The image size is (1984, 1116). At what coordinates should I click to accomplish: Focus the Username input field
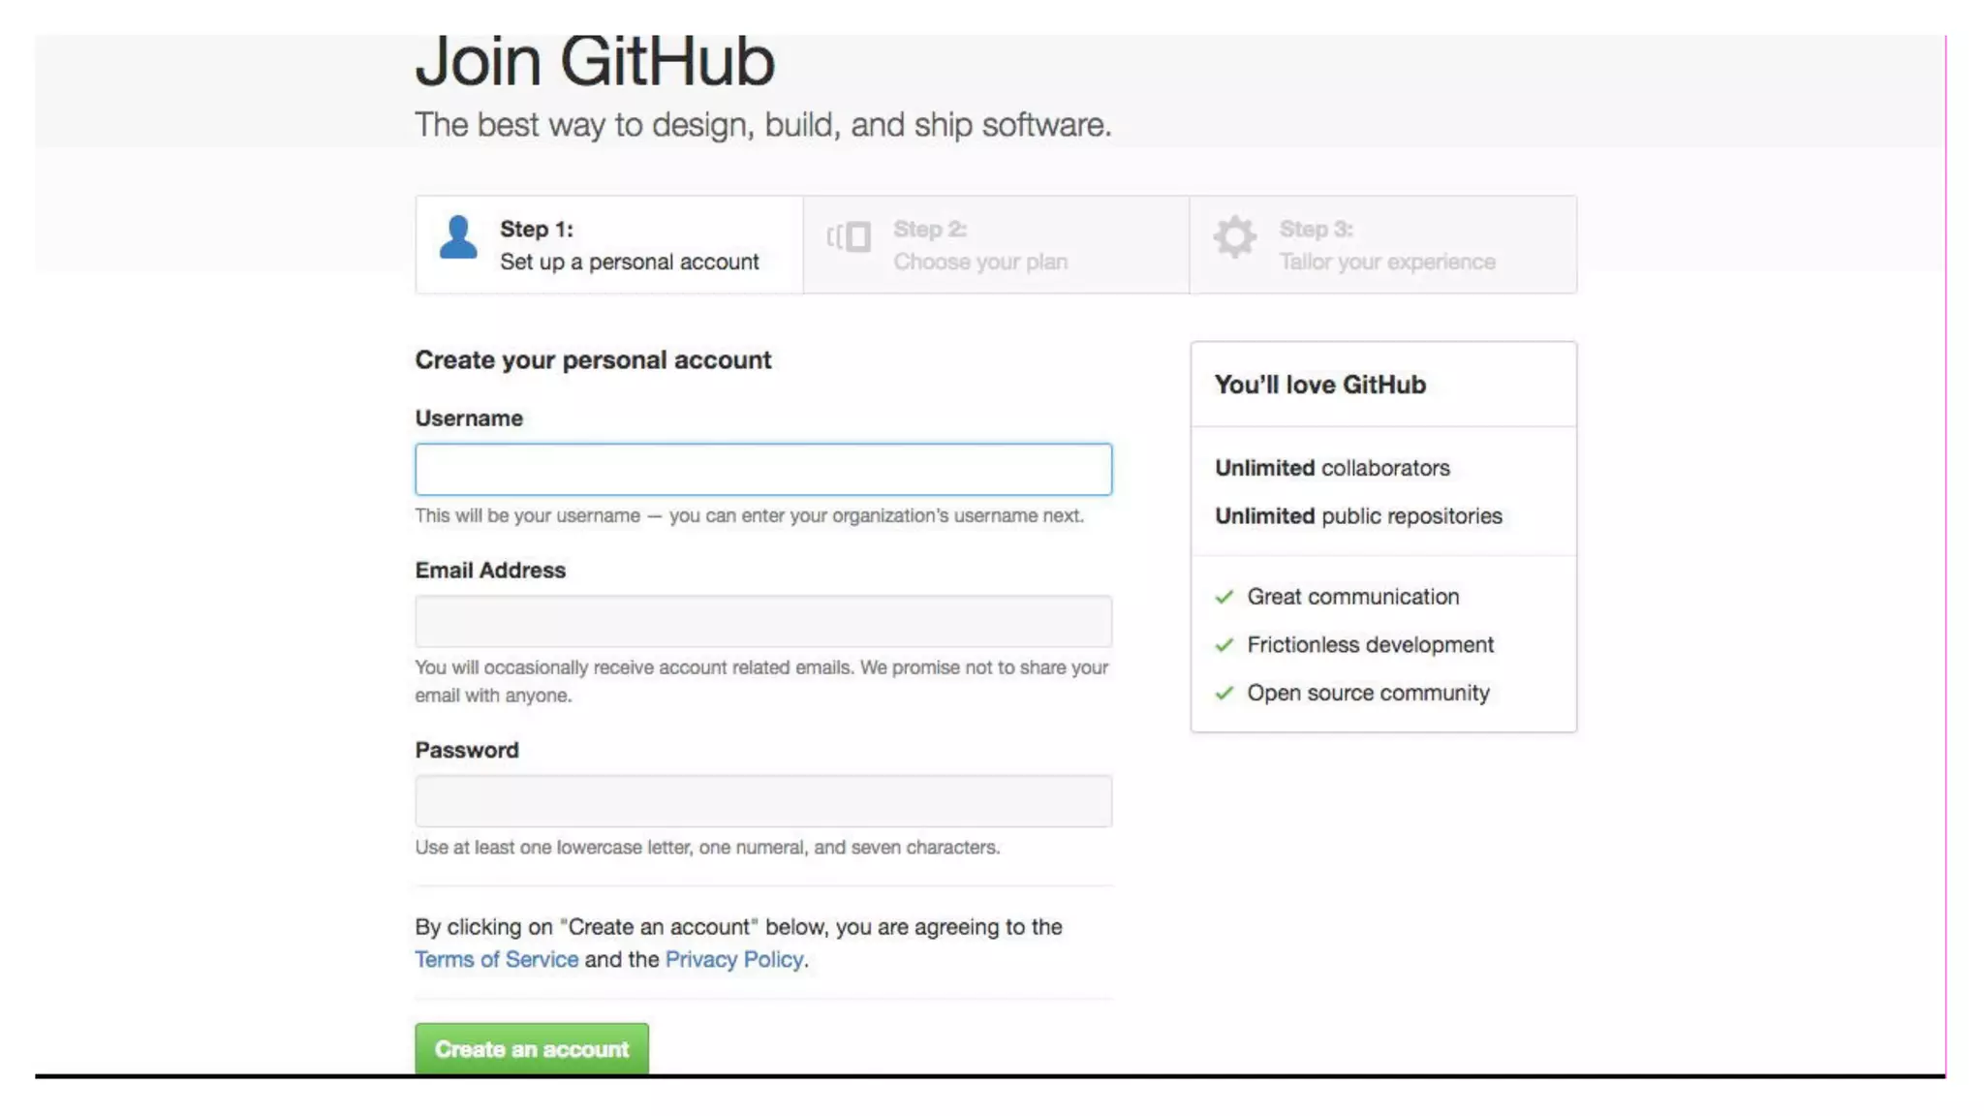763,470
